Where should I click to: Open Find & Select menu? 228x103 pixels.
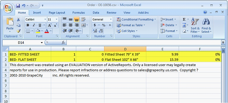coord(206,25)
